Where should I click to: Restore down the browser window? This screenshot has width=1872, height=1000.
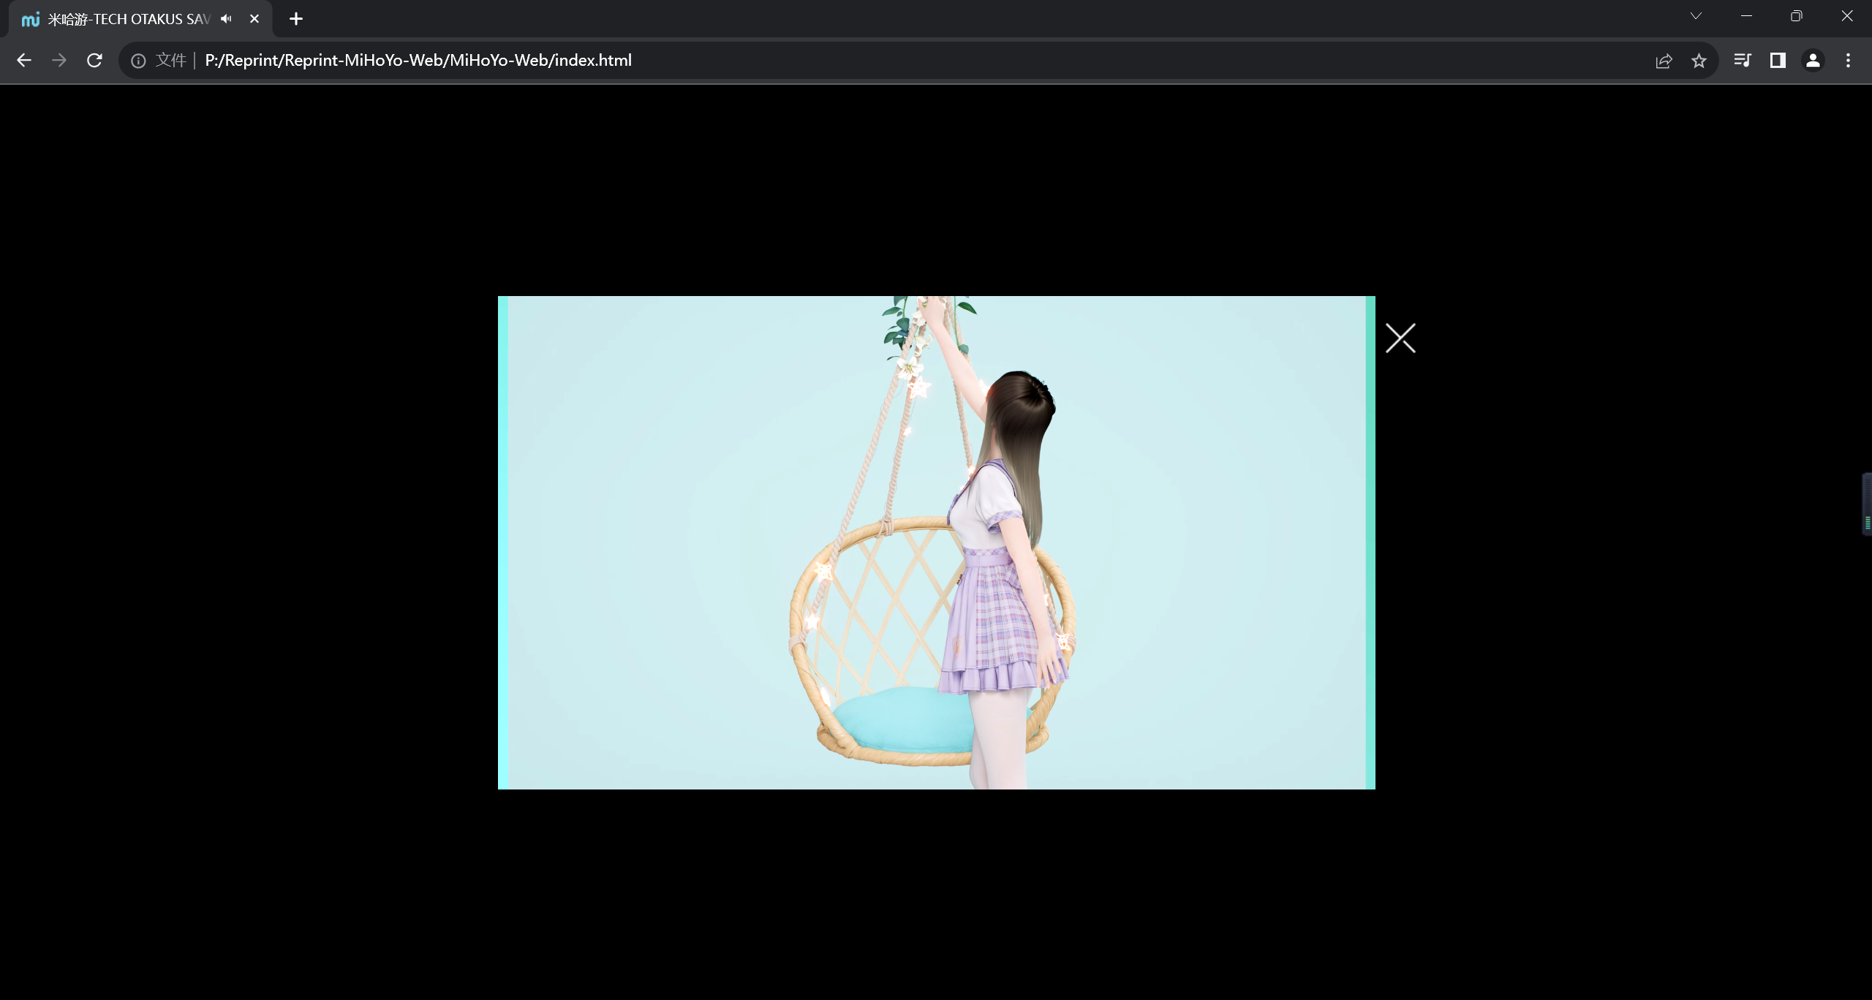tap(1797, 16)
